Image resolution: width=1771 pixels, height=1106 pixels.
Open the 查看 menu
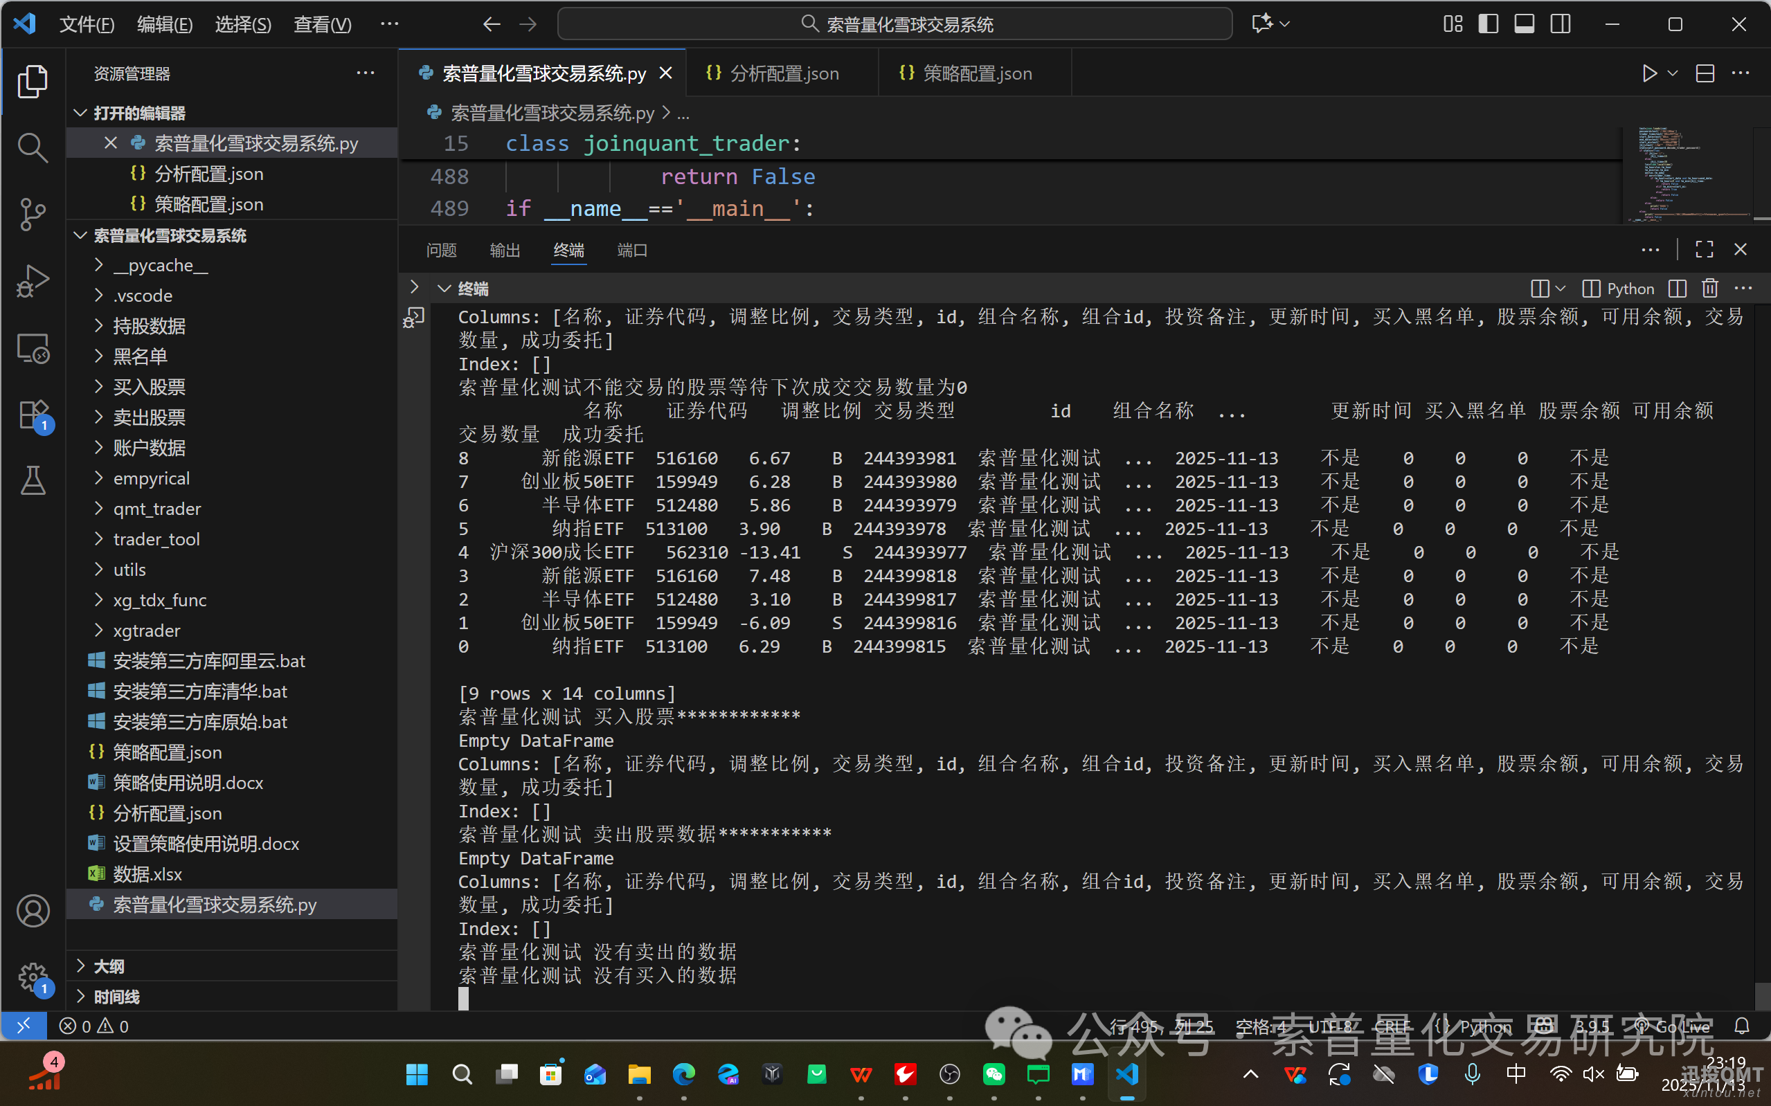click(x=322, y=24)
